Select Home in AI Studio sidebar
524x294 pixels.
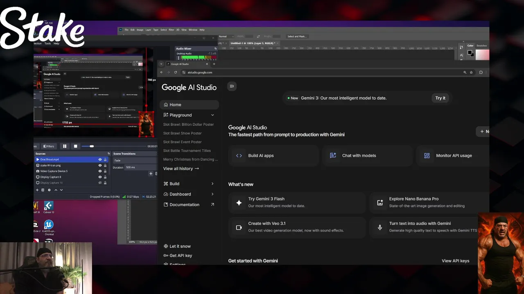click(189, 105)
